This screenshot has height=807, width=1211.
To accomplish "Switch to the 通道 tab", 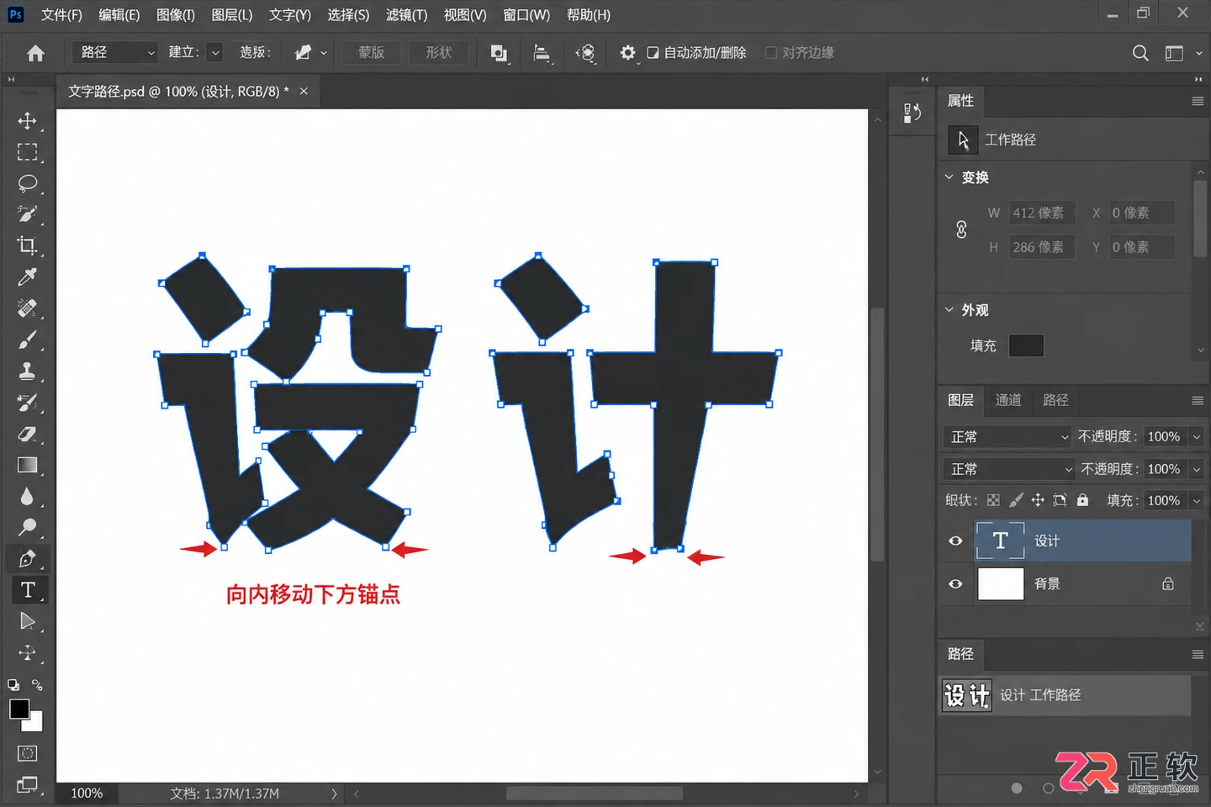I will pyautogui.click(x=1008, y=400).
